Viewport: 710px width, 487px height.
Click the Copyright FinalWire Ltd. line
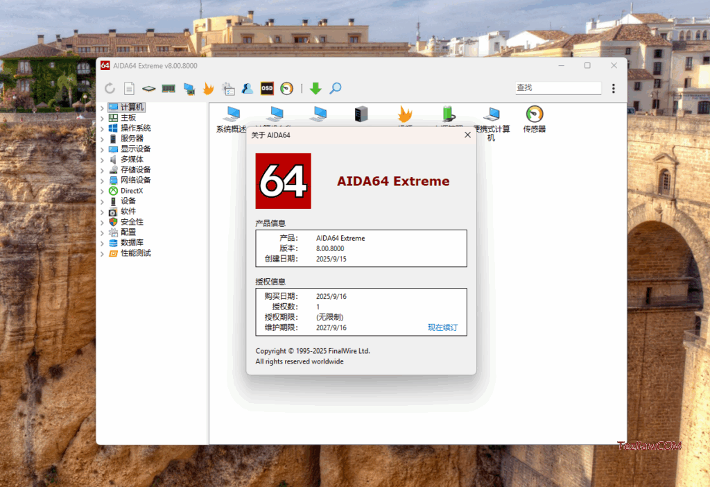[x=313, y=351]
